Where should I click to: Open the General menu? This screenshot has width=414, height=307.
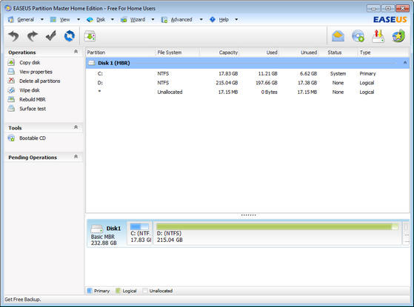point(26,19)
